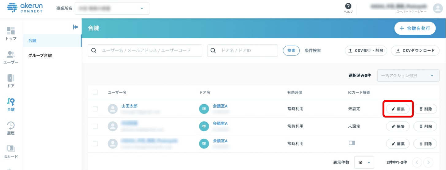
Task: Click the user profile avatar icon
Action: (437, 8)
